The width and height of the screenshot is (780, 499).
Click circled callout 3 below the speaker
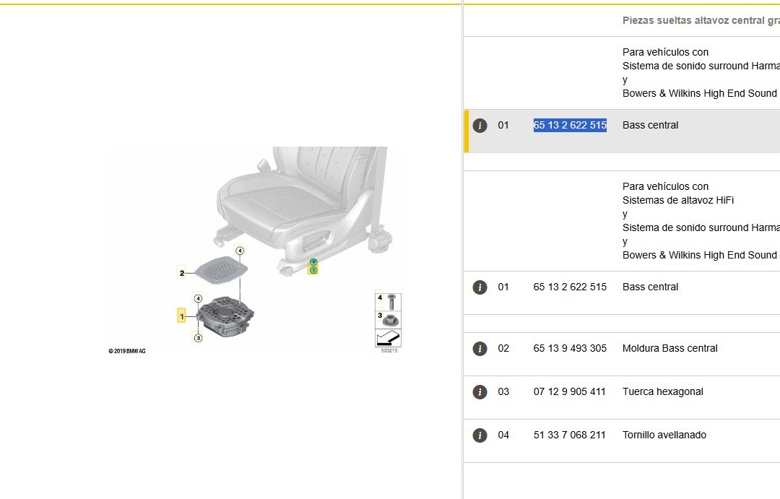coord(198,337)
